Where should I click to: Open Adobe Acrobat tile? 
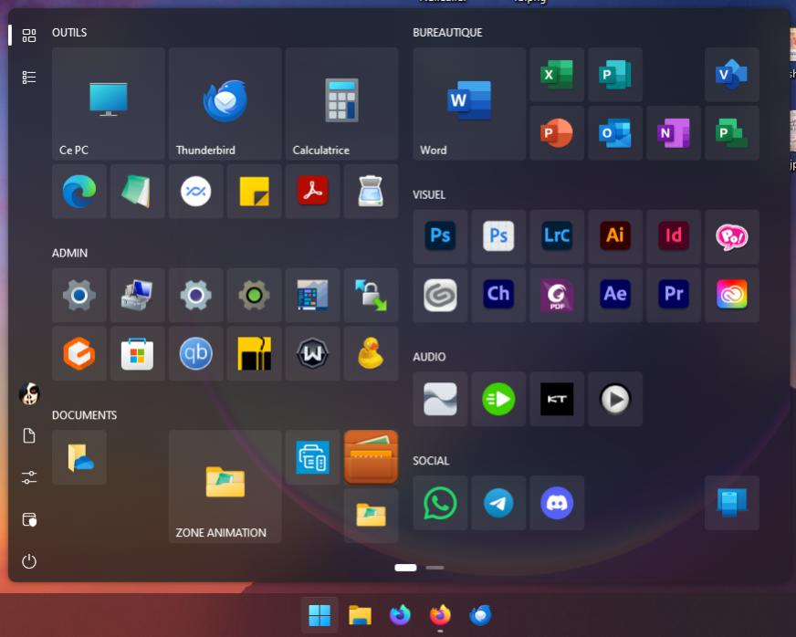click(x=312, y=191)
